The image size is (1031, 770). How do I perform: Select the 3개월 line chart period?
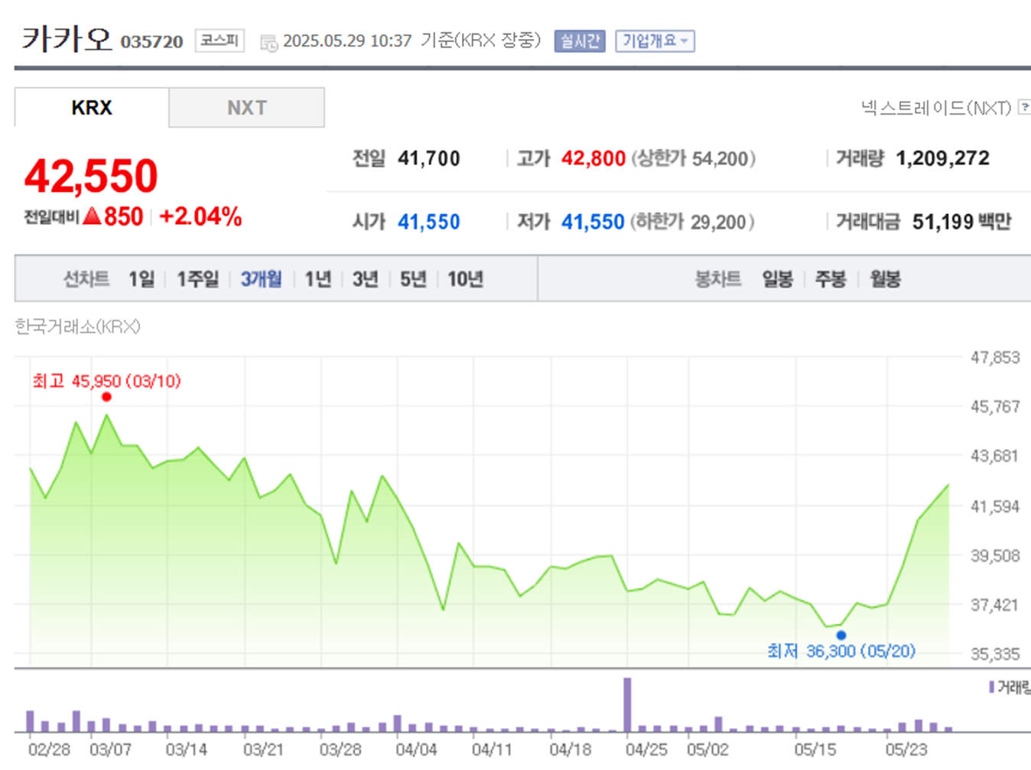262,279
